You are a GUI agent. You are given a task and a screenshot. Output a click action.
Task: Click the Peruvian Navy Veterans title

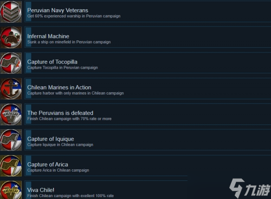click(x=58, y=10)
